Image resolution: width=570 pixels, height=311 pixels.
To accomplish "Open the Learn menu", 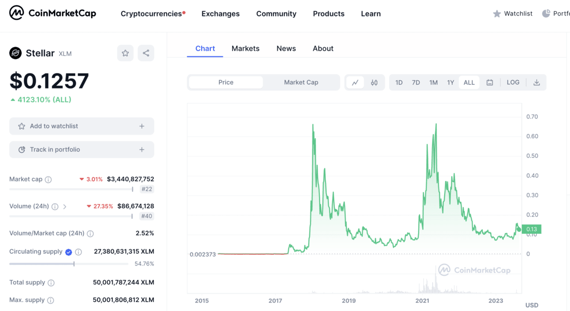I will pos(371,14).
